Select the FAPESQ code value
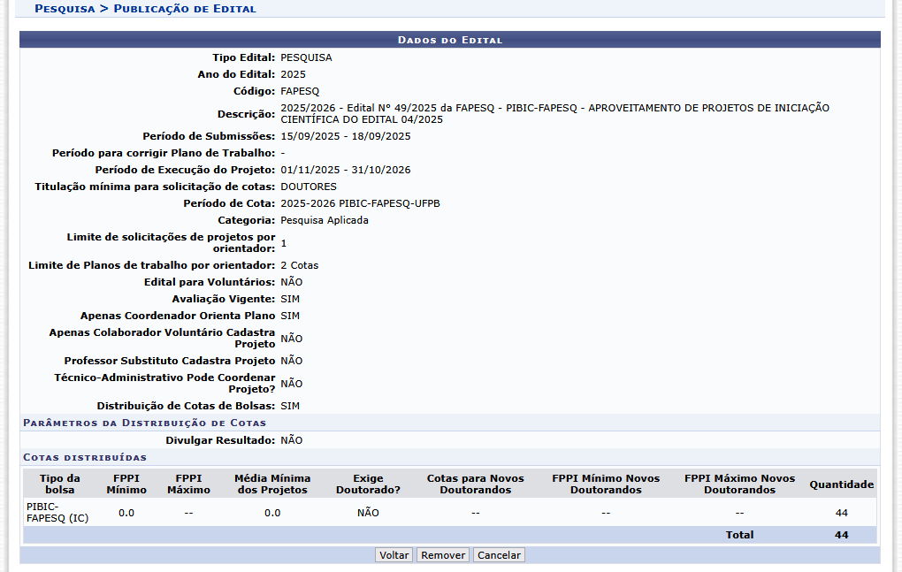902x572 pixels. click(x=300, y=91)
